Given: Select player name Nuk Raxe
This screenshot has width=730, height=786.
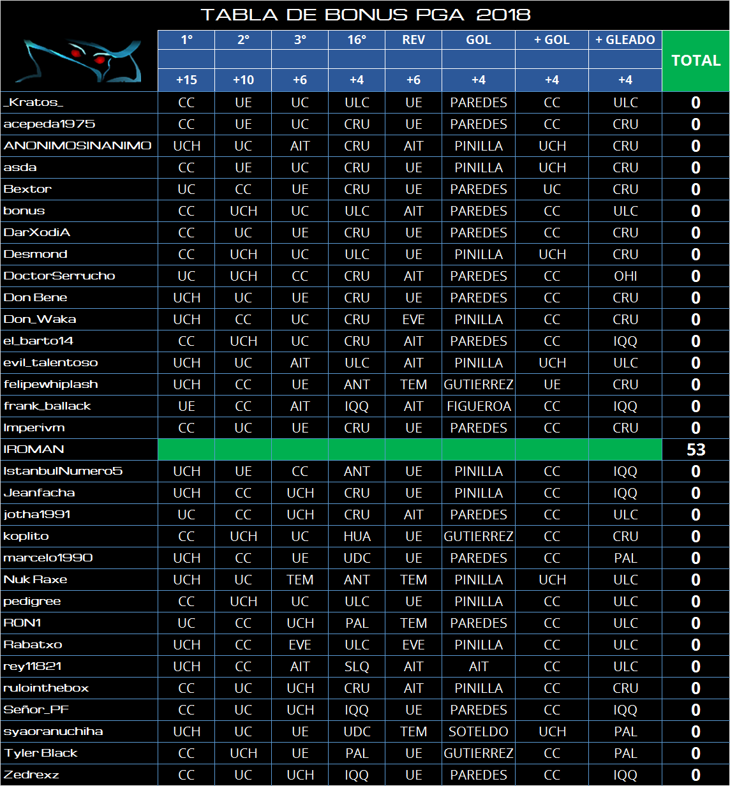Looking at the screenshot, I should click(x=35, y=580).
